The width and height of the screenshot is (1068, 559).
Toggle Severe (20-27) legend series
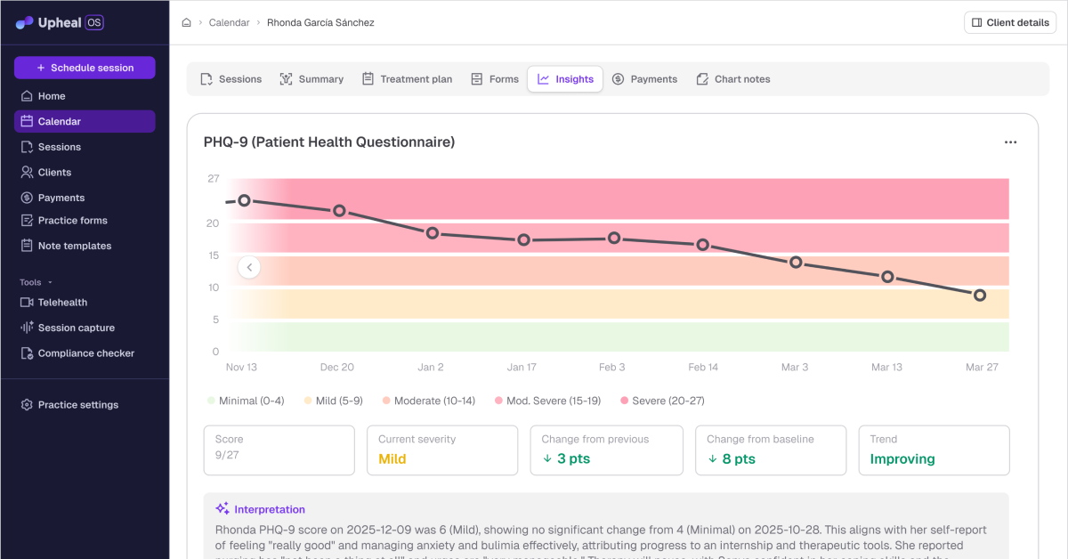coord(662,401)
